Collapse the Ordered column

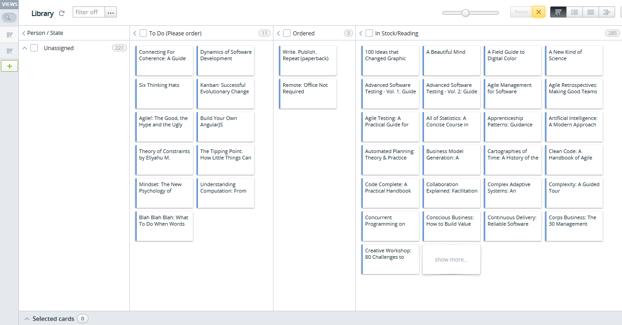[279, 33]
